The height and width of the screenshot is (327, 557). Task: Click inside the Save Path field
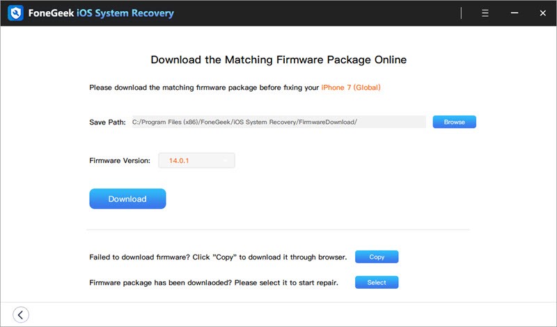(x=279, y=122)
